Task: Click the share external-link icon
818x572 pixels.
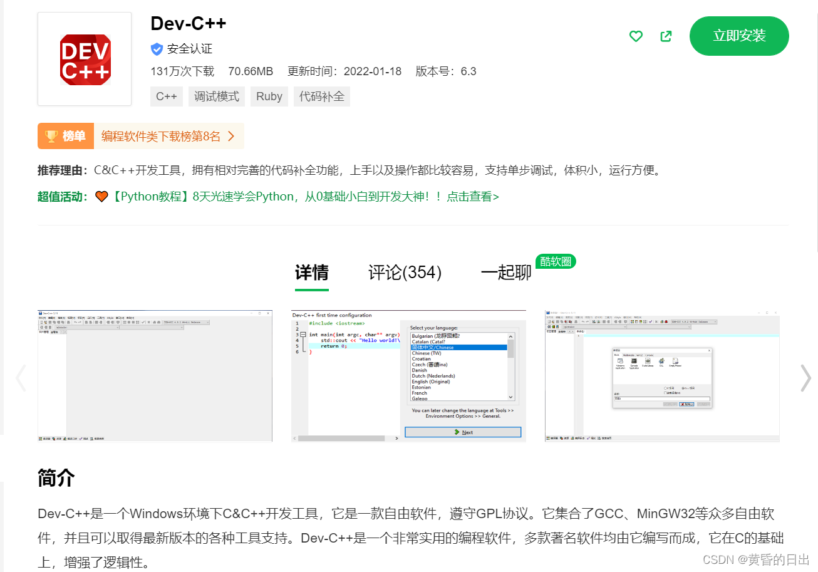Action: point(666,36)
